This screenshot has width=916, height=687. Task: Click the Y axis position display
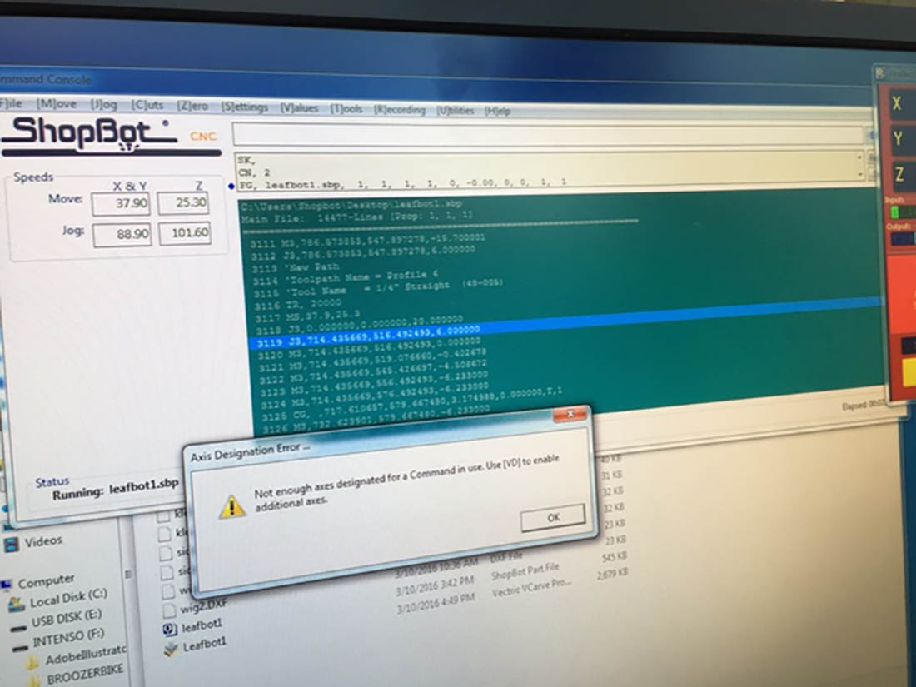click(x=904, y=139)
